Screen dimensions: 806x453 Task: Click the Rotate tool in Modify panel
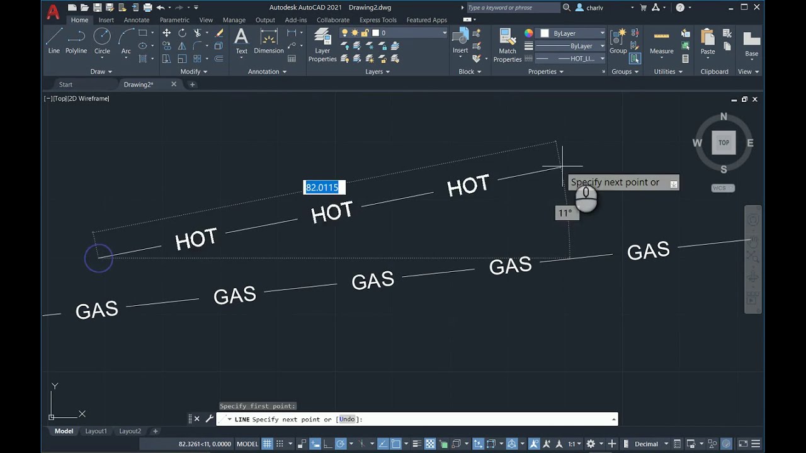[182, 33]
